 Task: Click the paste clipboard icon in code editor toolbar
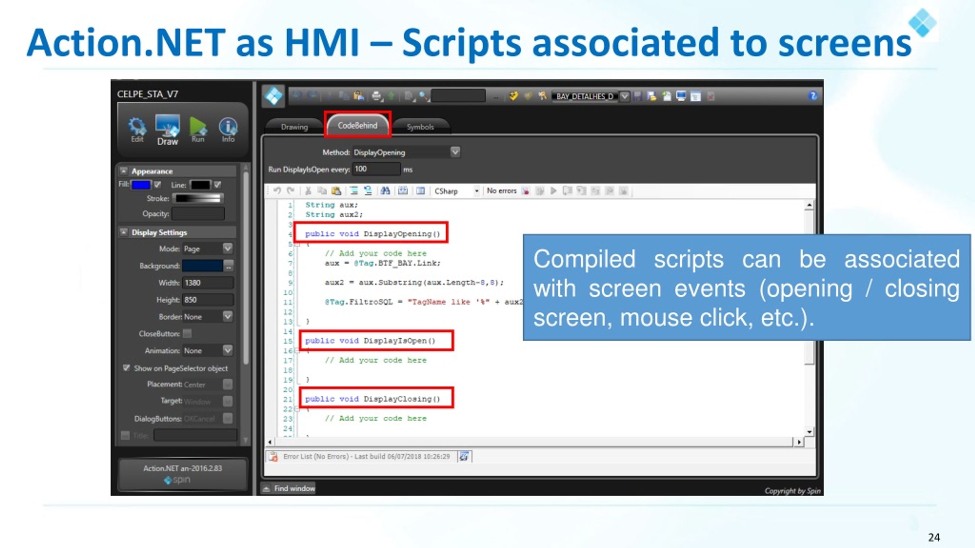point(336,191)
